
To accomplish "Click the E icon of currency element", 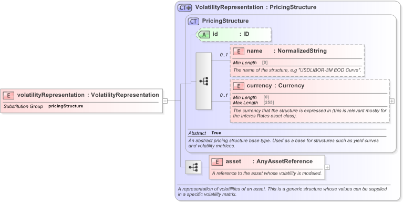I will (239, 86).
